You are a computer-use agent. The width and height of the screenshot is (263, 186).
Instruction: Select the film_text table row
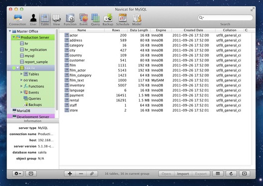point(155,80)
